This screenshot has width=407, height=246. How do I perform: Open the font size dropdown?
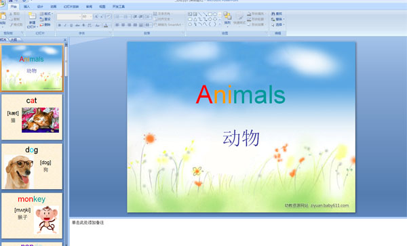91,16
